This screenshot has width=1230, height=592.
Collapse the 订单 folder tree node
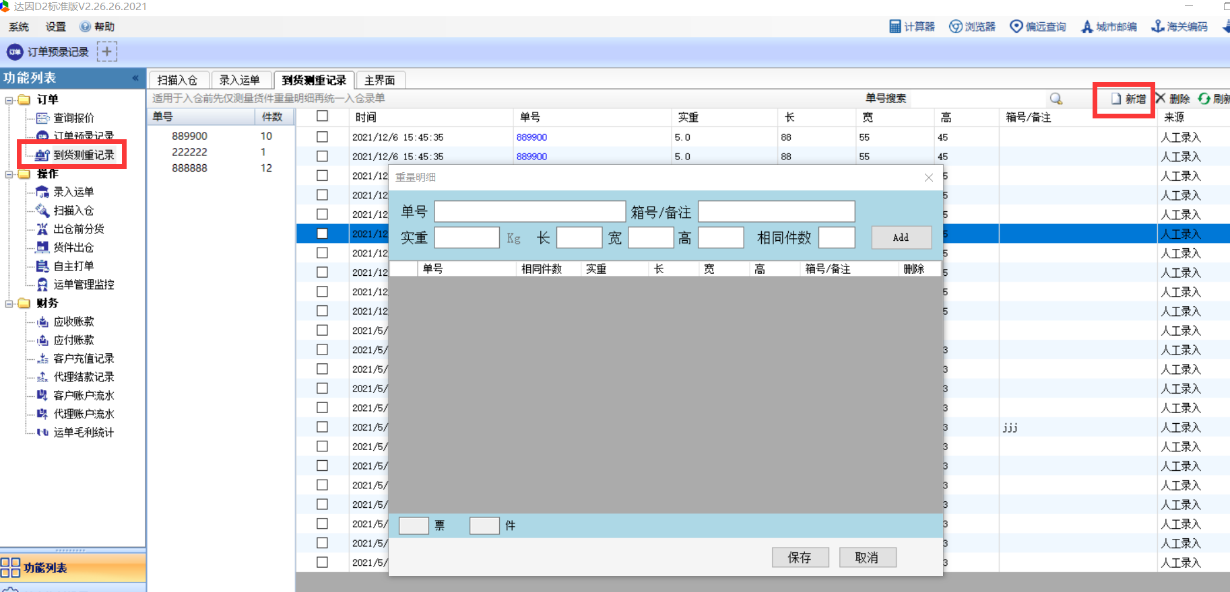click(x=9, y=100)
